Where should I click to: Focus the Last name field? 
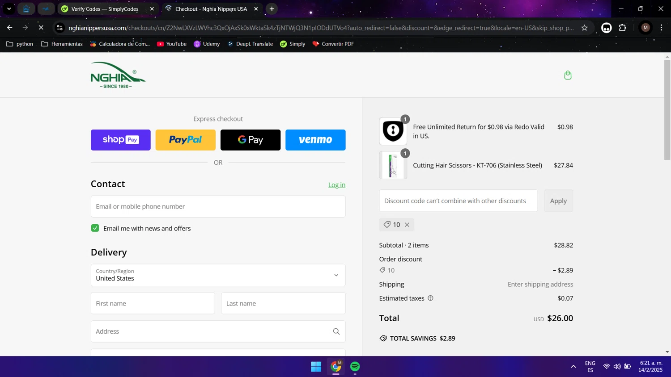tap(283, 303)
